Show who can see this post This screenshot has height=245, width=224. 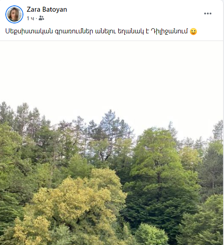pos(41,18)
